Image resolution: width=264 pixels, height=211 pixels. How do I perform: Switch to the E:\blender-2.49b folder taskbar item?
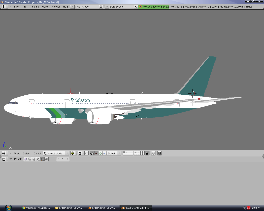tap(69, 208)
